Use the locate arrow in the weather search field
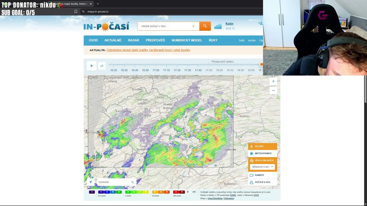Image resolution: width=367 pixels, height=206 pixels. tap(193, 26)
